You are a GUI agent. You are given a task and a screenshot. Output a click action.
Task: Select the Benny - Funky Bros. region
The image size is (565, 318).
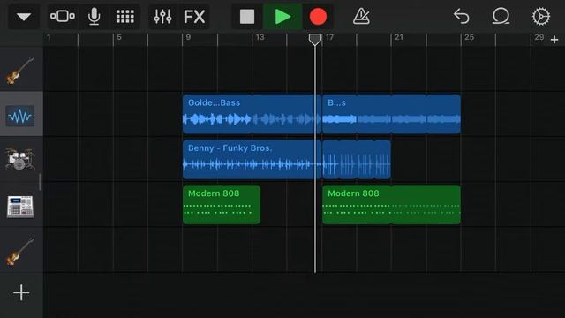coord(252,159)
